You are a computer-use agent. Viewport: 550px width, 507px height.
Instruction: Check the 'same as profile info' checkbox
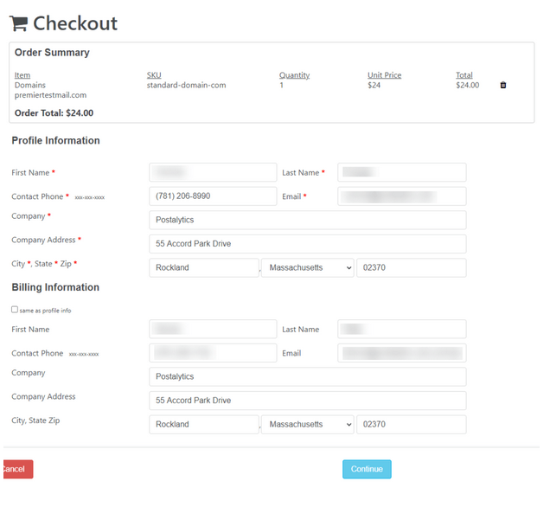15,310
